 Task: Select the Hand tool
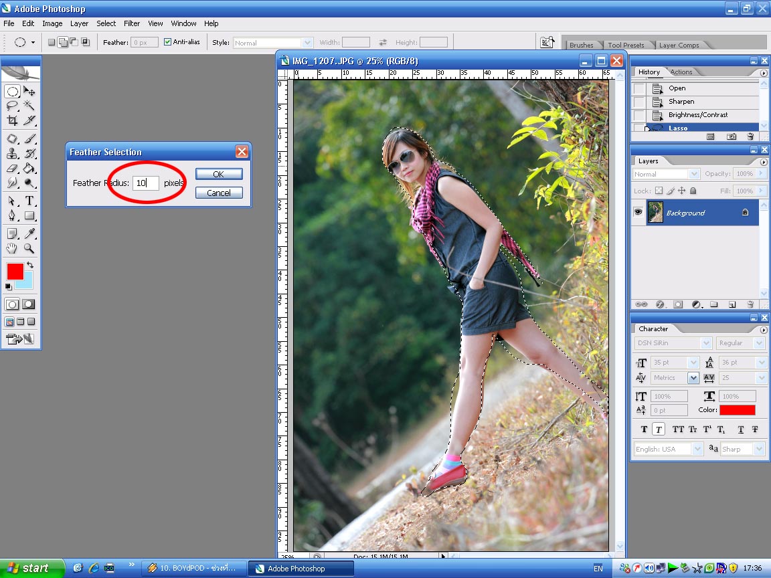pos(12,248)
